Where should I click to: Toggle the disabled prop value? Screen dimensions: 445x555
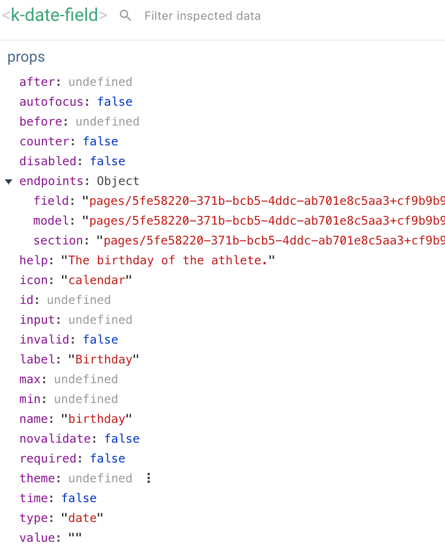[x=107, y=161]
